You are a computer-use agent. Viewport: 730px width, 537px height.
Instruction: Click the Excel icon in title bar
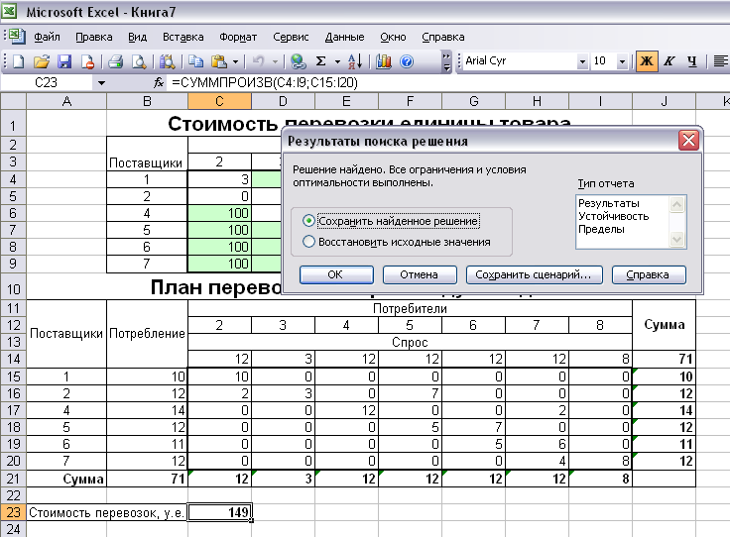pos(9,11)
